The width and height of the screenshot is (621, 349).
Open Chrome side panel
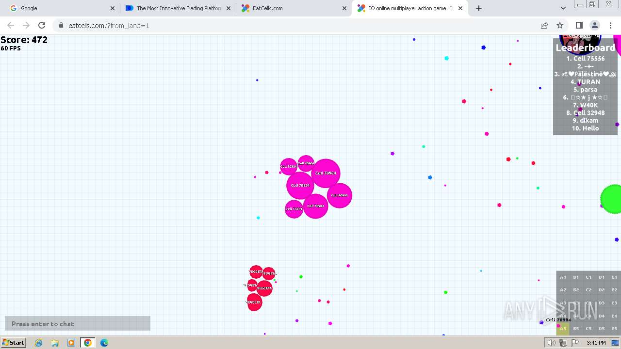[579, 25]
